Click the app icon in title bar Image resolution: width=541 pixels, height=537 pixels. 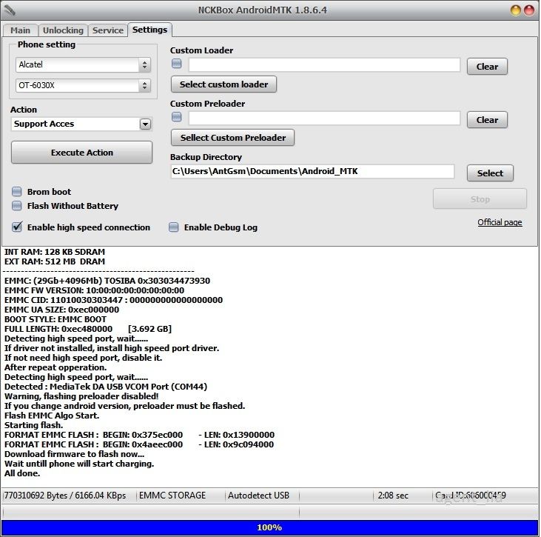pos(10,10)
